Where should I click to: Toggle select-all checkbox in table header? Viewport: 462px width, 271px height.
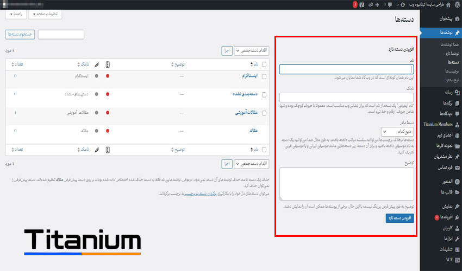264,64
